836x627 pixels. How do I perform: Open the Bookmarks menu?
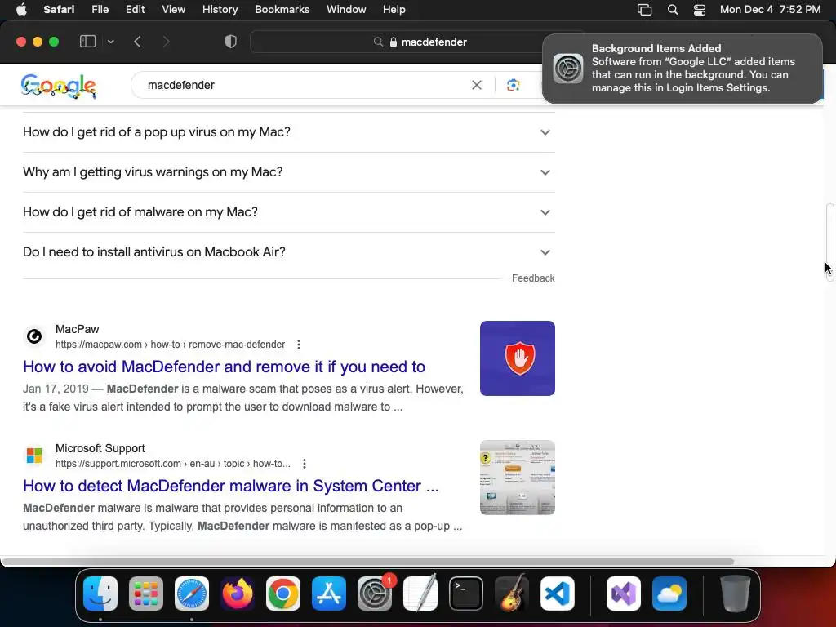tap(282, 10)
